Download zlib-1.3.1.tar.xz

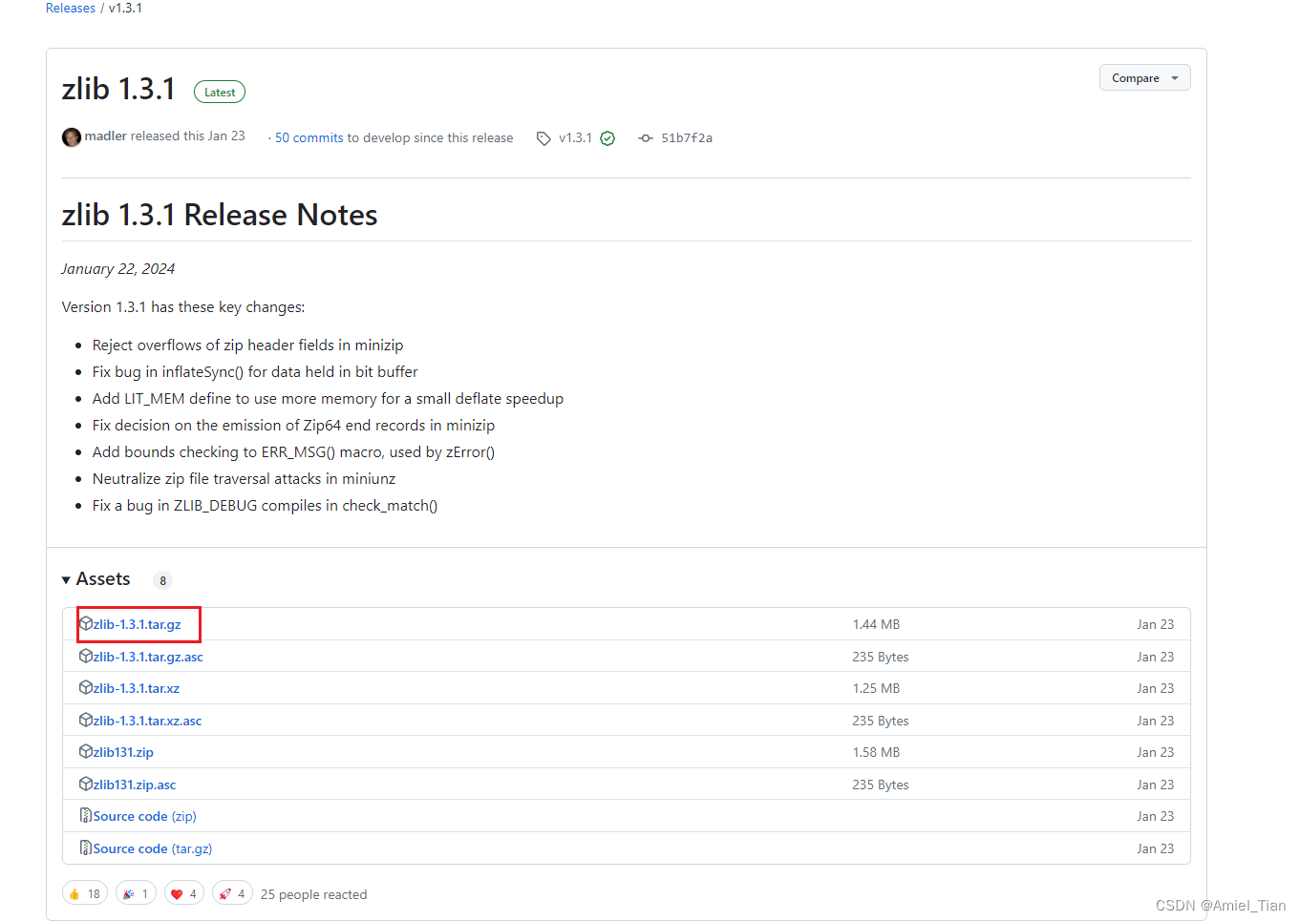click(136, 688)
